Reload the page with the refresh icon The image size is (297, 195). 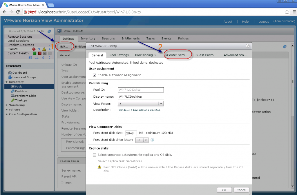coord(18,12)
